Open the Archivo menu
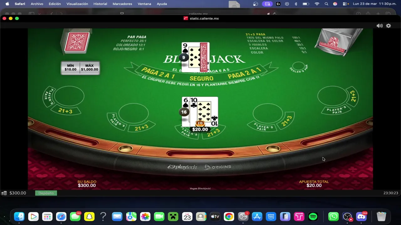 [x=37, y=4]
